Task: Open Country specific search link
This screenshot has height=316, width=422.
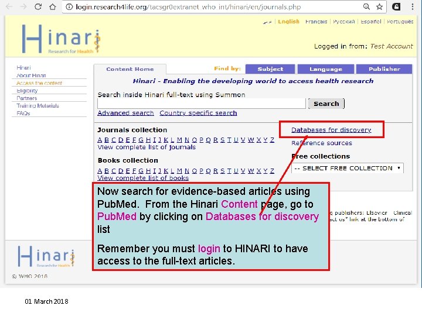Action: pyautogui.click(x=198, y=113)
